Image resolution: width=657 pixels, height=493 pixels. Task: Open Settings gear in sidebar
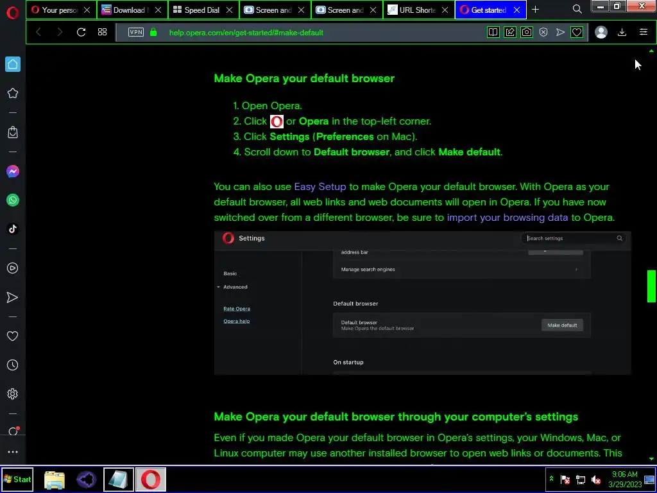(13, 394)
